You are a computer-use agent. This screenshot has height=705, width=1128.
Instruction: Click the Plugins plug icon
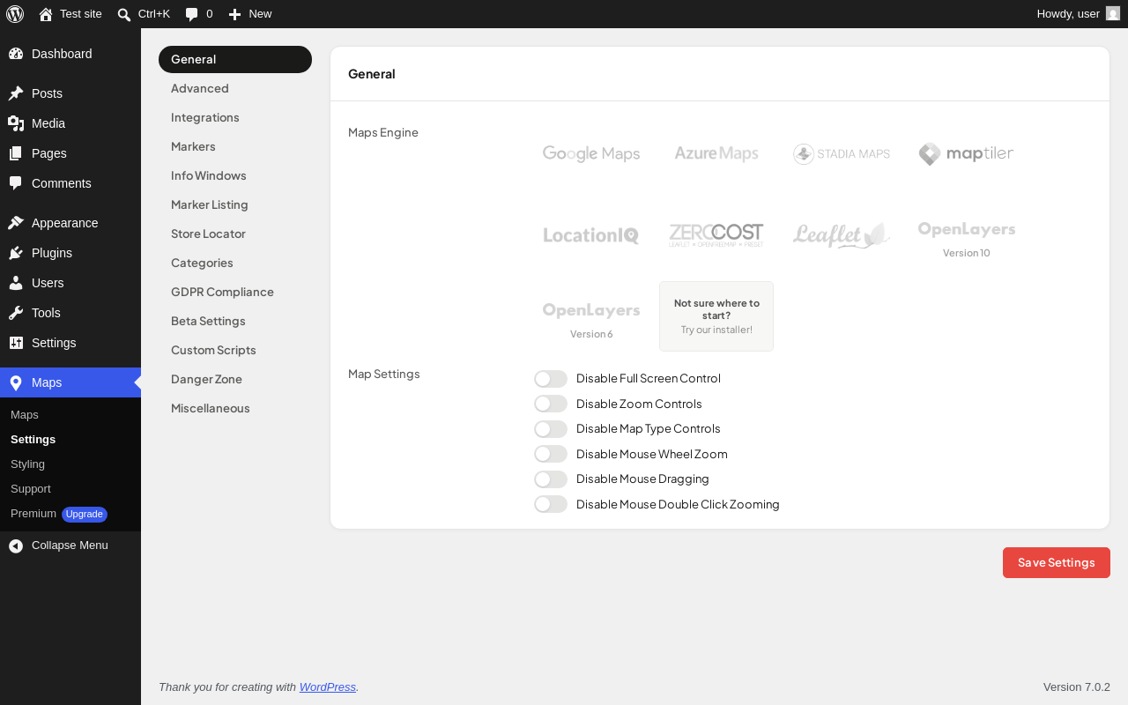click(x=16, y=253)
